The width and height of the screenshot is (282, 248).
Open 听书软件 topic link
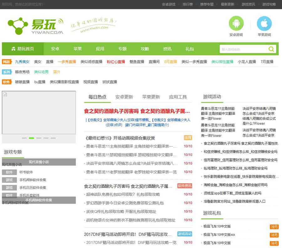26,172
